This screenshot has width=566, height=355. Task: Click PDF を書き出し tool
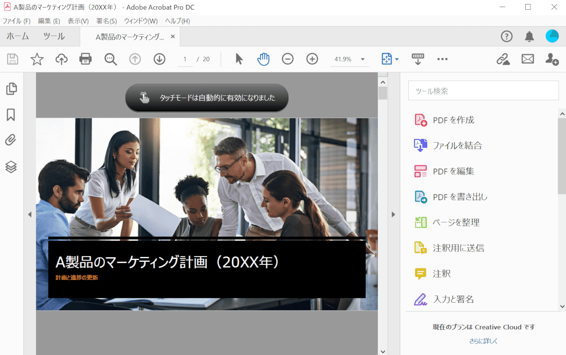point(450,197)
